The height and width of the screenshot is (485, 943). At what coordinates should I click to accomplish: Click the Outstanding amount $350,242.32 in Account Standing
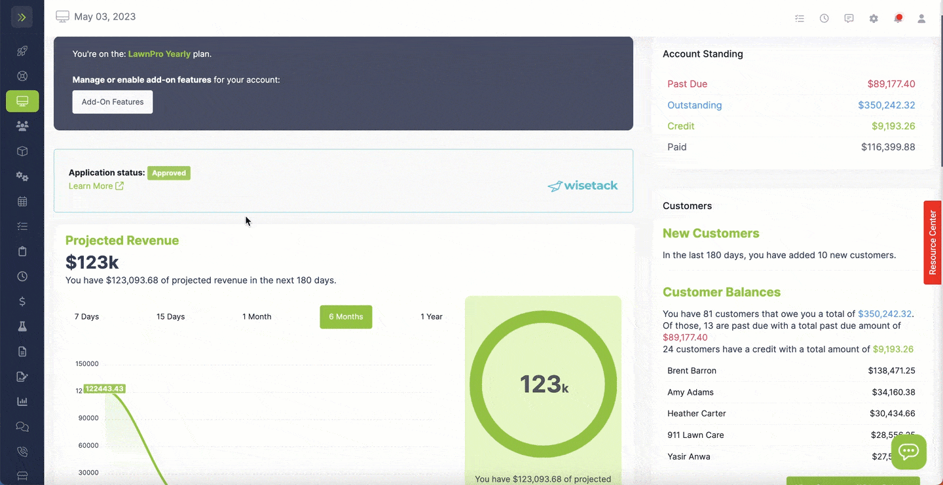tap(887, 105)
